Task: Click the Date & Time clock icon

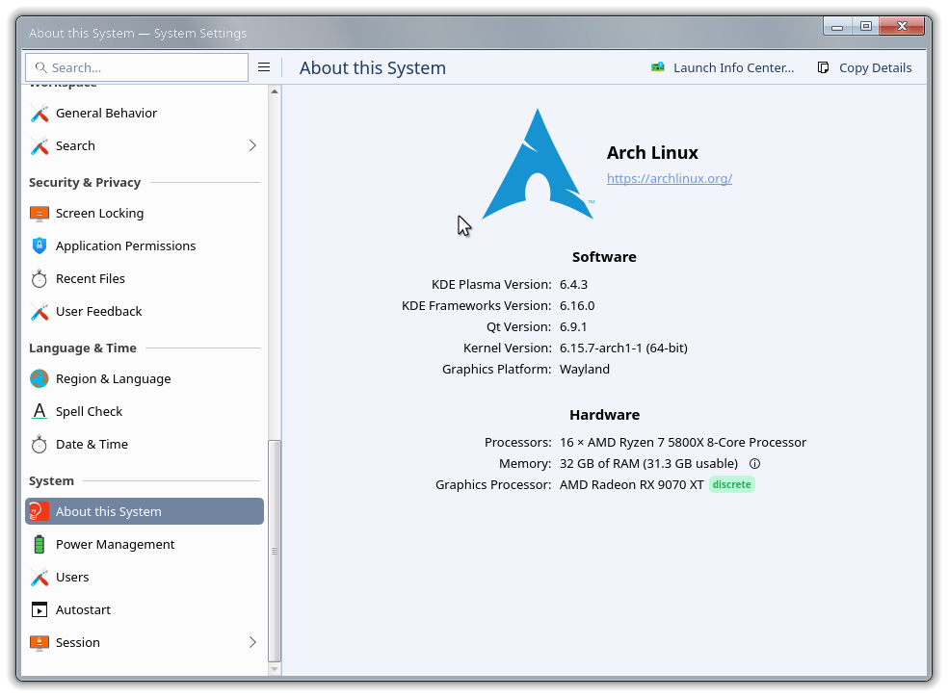Action: [x=39, y=444]
